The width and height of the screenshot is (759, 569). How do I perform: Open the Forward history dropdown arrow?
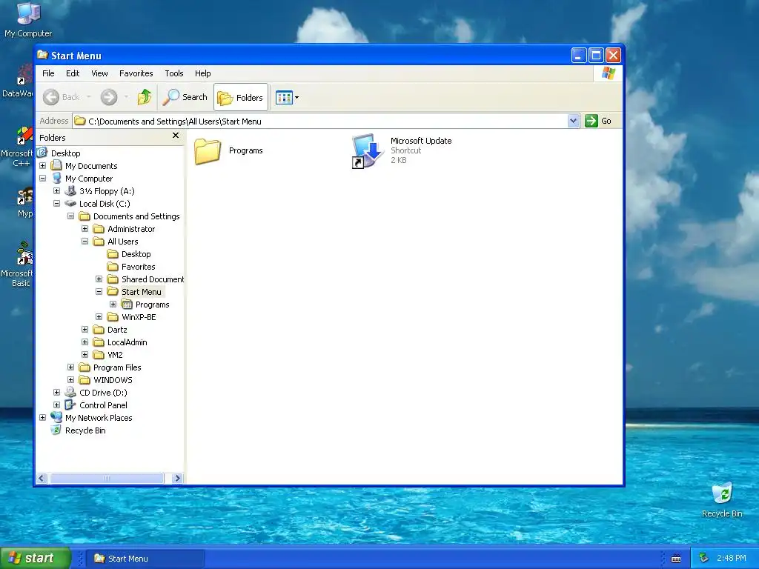[126, 97]
